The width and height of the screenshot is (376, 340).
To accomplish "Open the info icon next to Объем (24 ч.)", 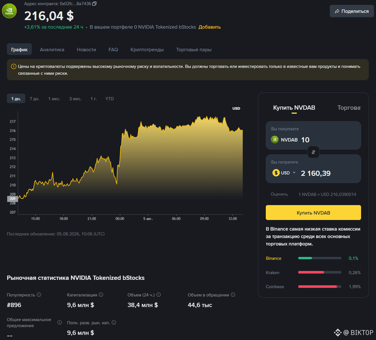I will click(159, 295).
